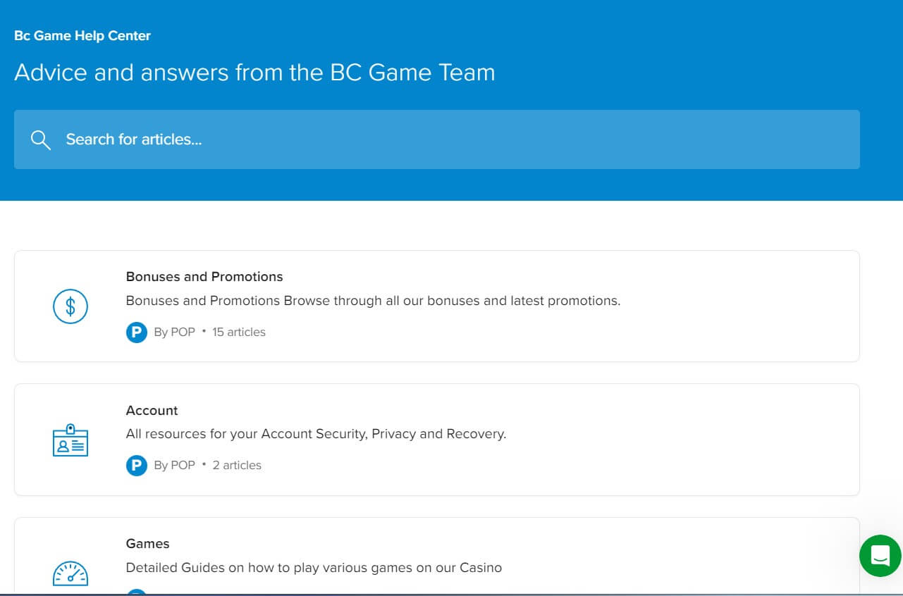Click 'Detailed Guides on how to play' description

pos(314,567)
